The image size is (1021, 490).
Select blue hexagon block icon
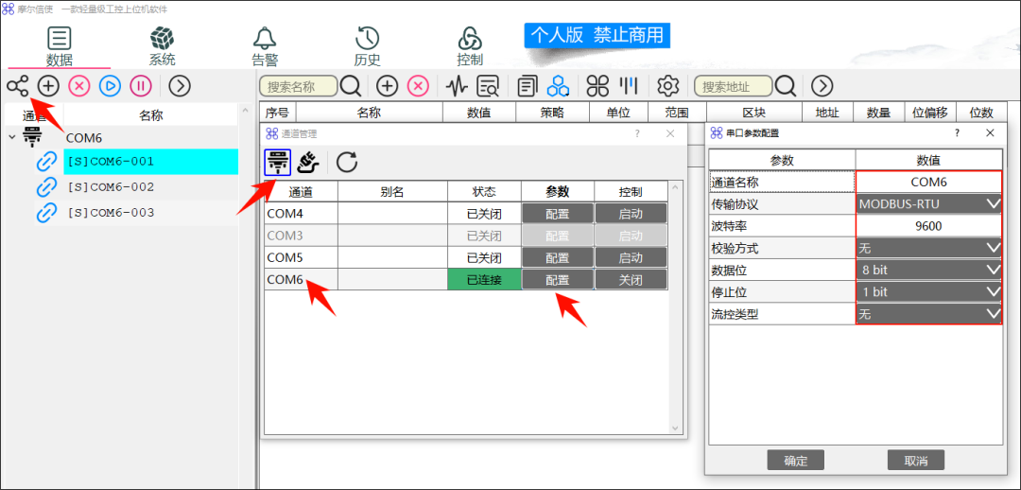(x=558, y=86)
